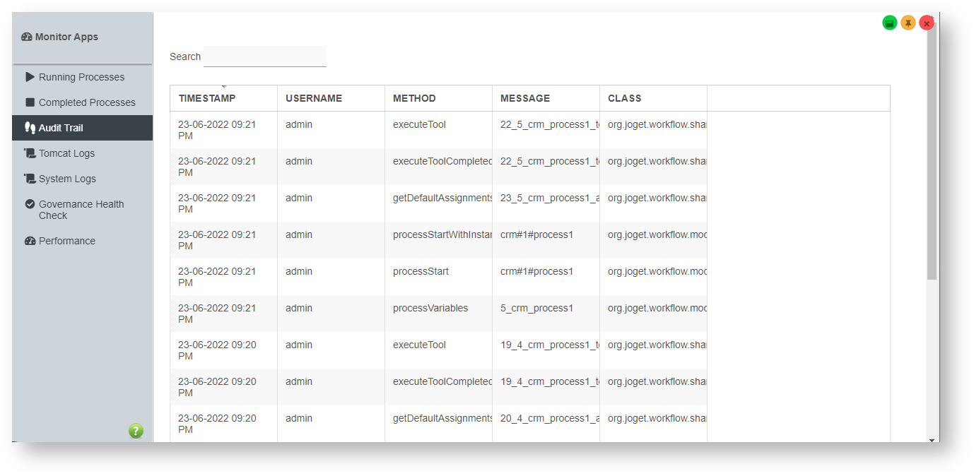Click the Performance gauge icon

click(30, 241)
